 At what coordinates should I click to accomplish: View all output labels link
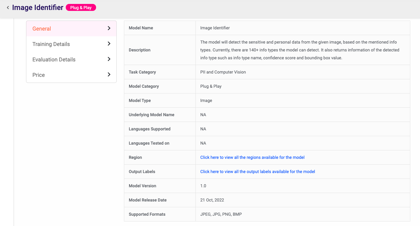(258, 172)
